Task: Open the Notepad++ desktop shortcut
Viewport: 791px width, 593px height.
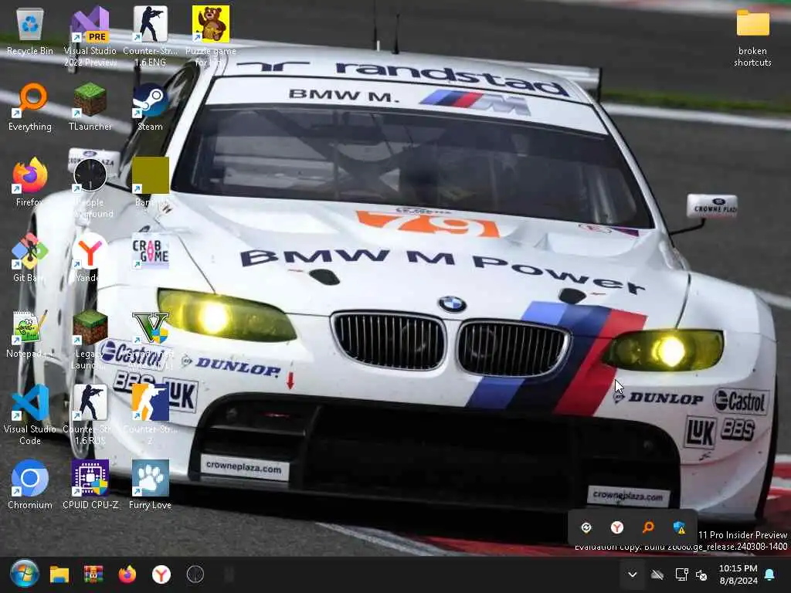Action: 30,334
